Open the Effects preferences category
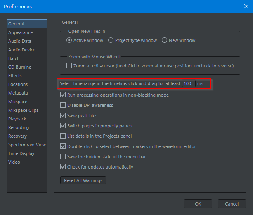253x215 pixels. [x=15, y=76]
